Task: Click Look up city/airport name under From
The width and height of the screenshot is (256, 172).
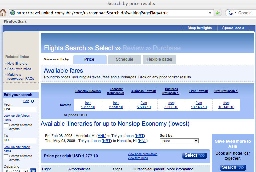Action: [x=17, y=118]
